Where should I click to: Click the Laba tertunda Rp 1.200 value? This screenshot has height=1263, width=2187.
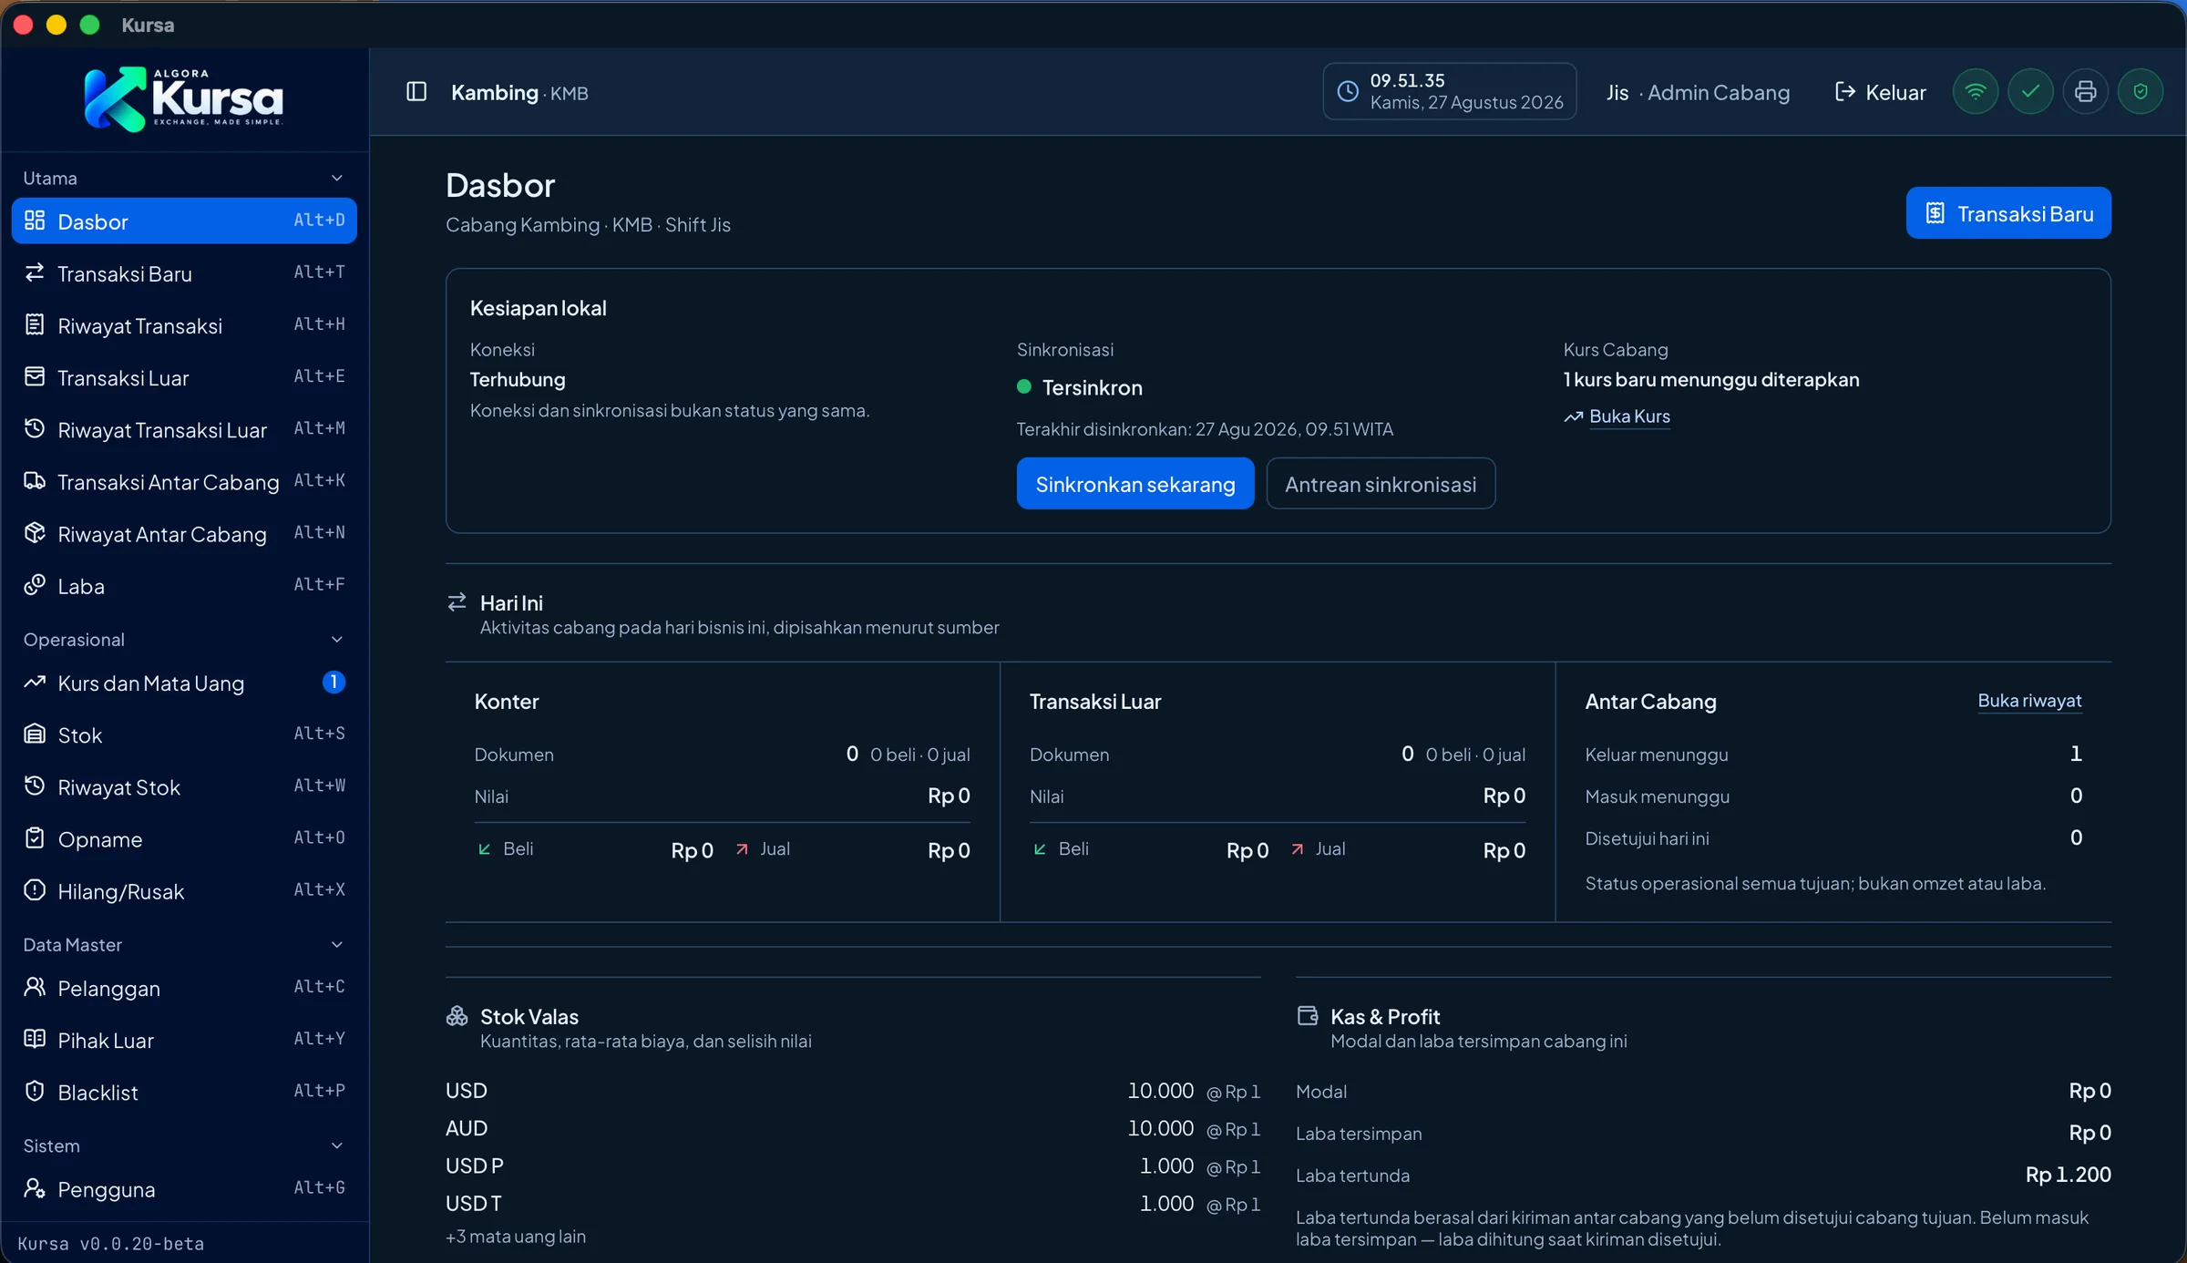coord(2068,1175)
